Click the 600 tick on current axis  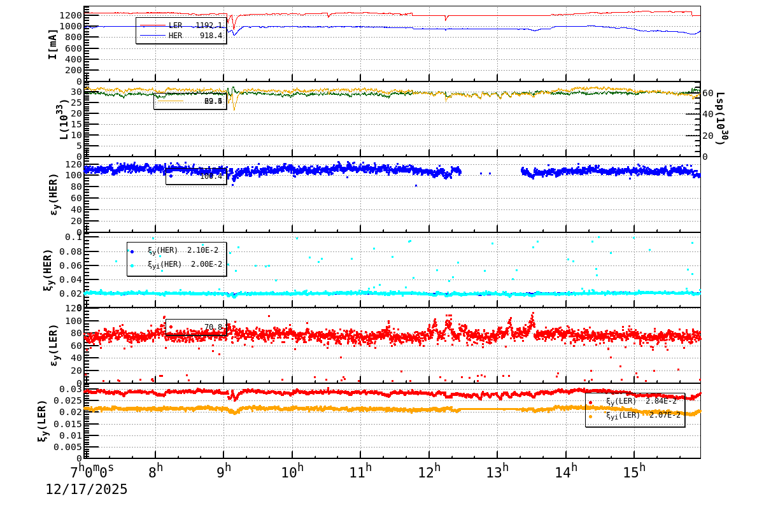(73, 48)
